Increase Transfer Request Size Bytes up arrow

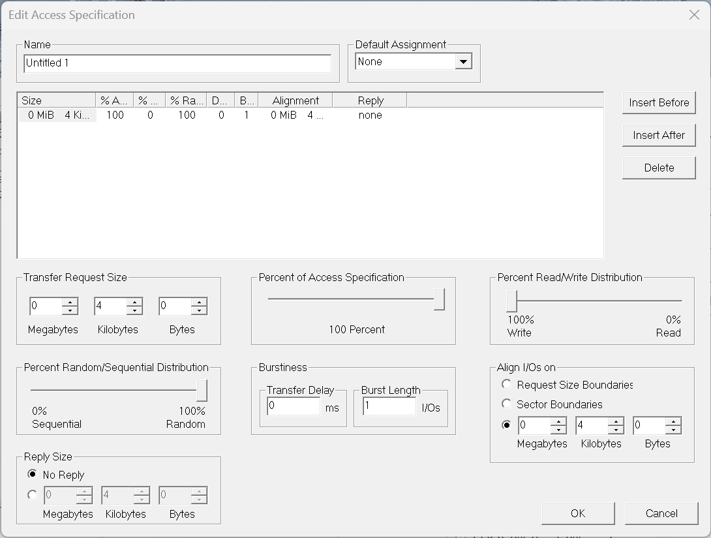pyautogui.click(x=199, y=302)
